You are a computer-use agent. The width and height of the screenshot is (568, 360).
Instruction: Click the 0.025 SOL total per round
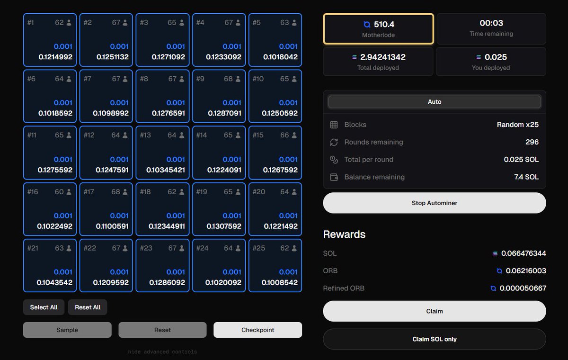tap(521, 160)
